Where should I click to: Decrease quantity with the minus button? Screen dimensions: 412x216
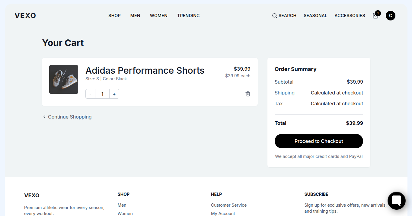click(90, 94)
